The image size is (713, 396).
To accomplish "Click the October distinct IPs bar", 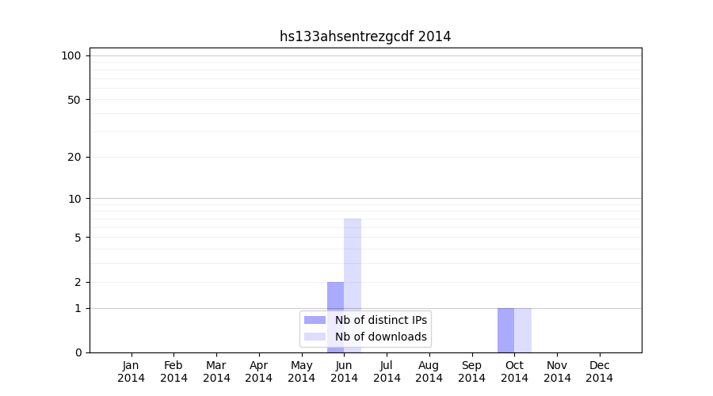I will [x=505, y=330].
